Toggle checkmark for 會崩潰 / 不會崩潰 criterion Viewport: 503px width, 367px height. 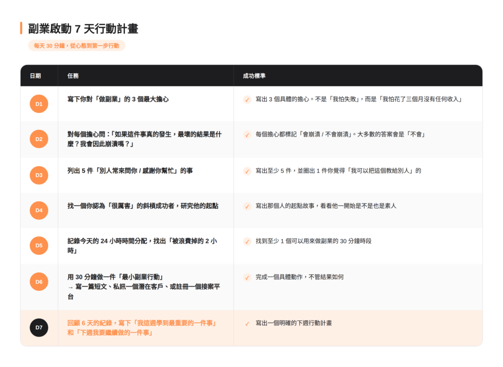pyautogui.click(x=247, y=135)
